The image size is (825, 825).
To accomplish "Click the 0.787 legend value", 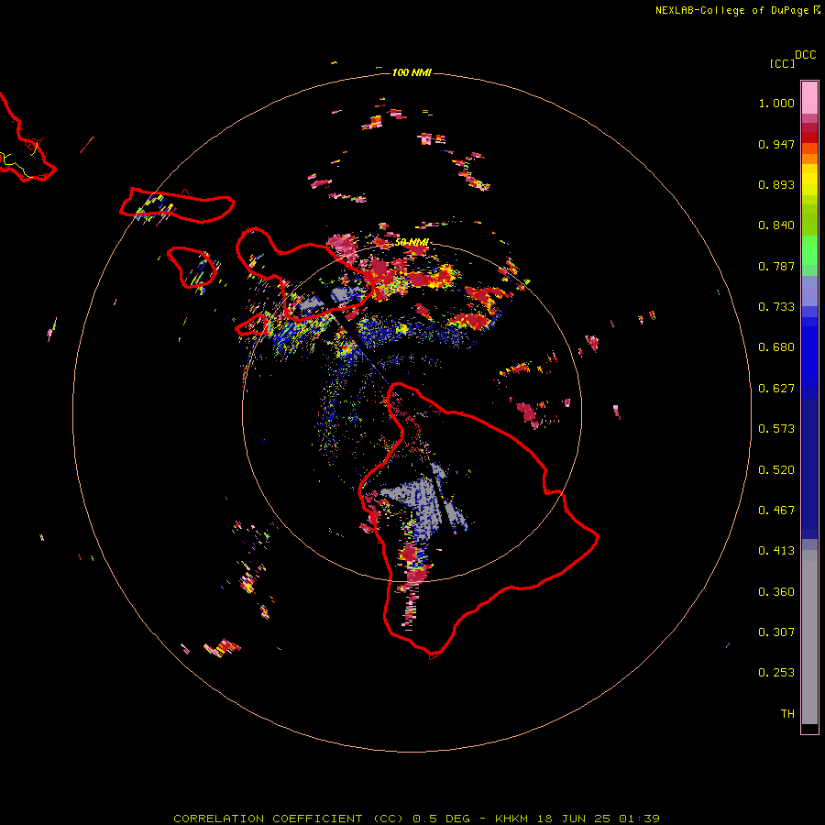I will (776, 266).
